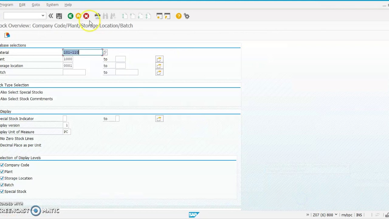
Task: Click the First Page icon
Action: (125, 16)
